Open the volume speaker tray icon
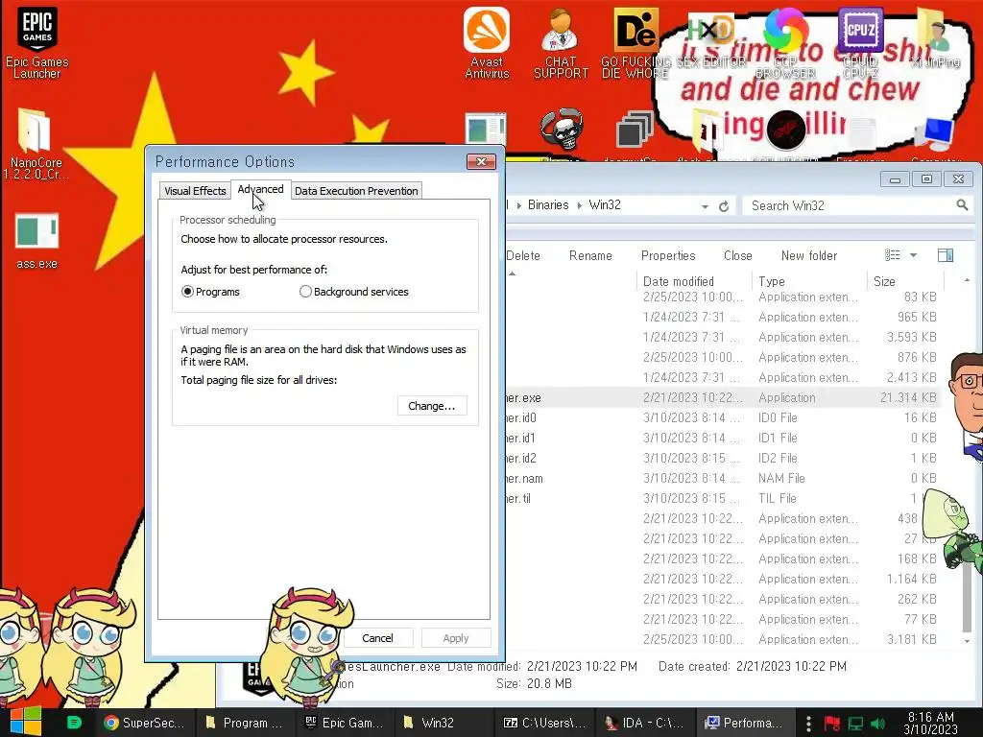 click(878, 724)
